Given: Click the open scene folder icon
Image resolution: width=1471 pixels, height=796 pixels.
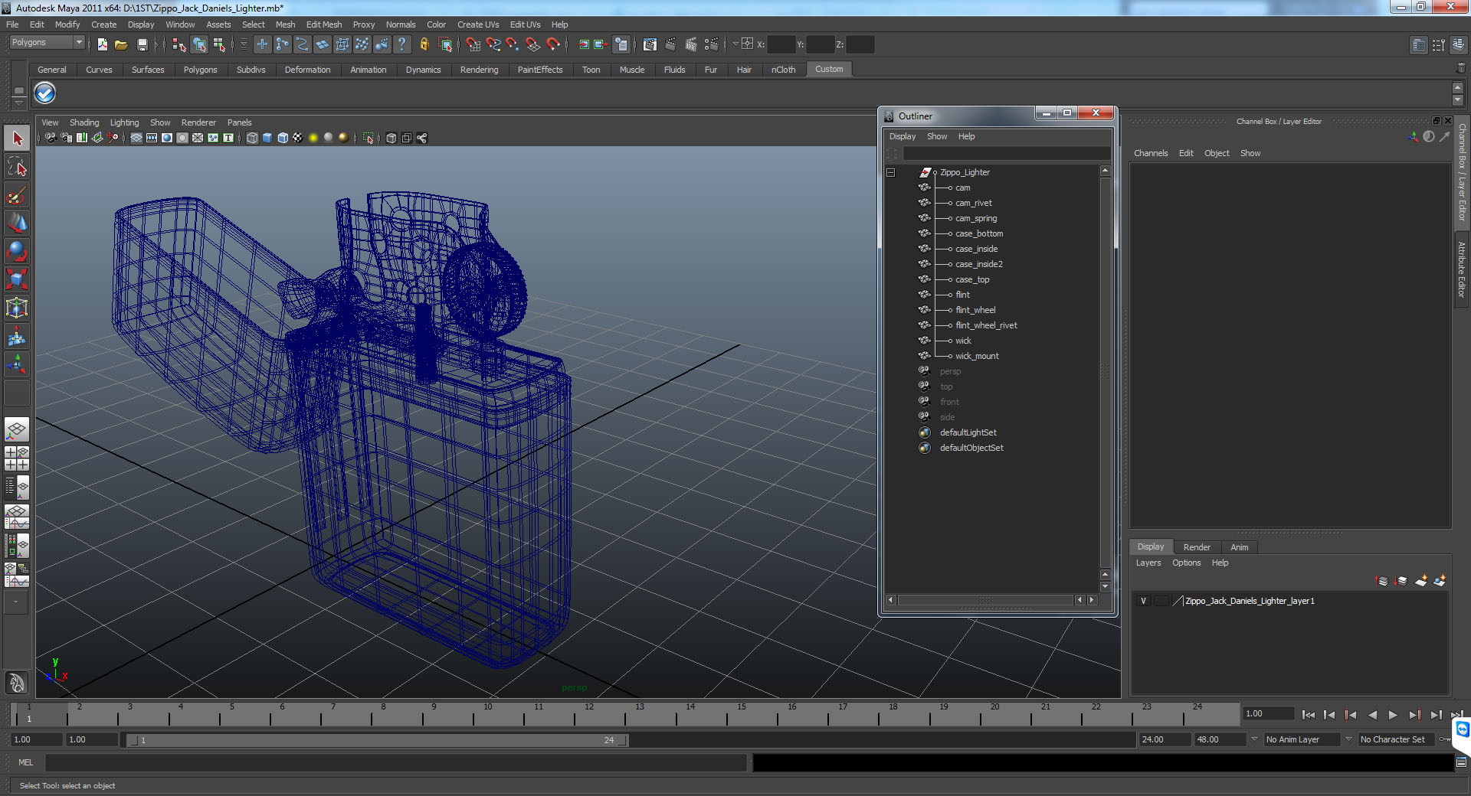Looking at the screenshot, I should [121, 44].
